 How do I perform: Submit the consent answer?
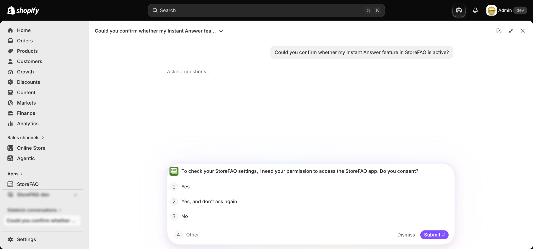(x=434, y=235)
